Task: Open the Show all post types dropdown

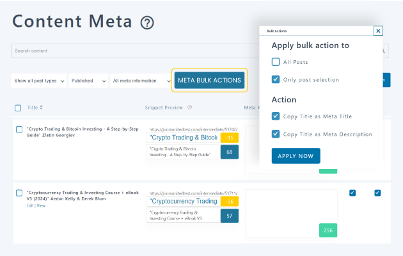Action: [x=39, y=81]
